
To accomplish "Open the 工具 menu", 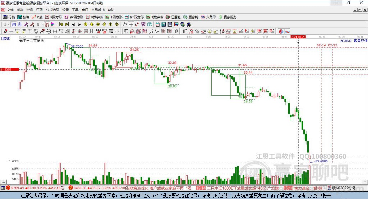I will point(75,10).
